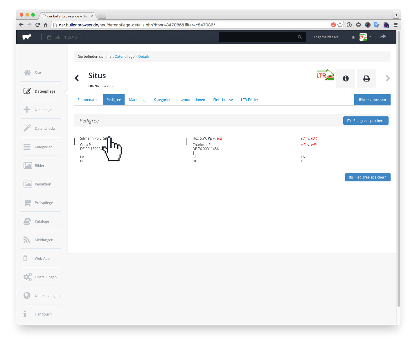Click the search magnifier icon

pos(300,37)
